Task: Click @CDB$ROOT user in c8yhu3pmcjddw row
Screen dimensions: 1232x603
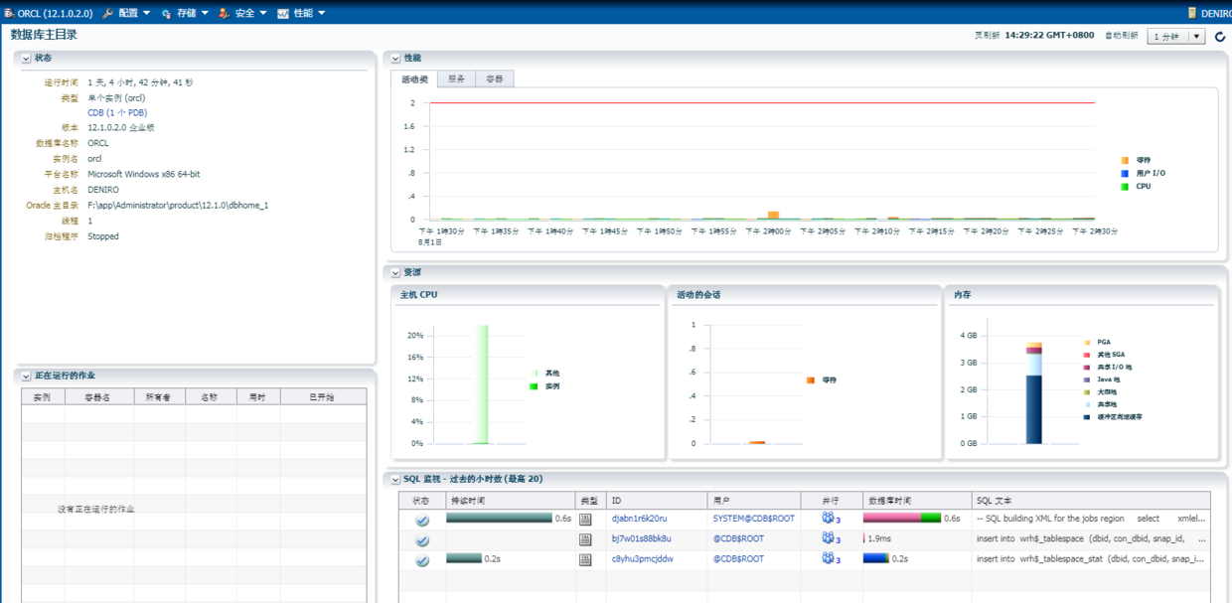Action: click(x=738, y=558)
